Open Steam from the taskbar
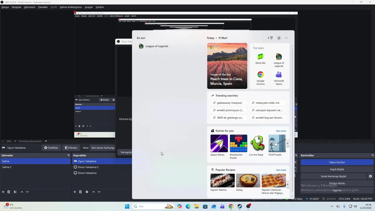 240,206
